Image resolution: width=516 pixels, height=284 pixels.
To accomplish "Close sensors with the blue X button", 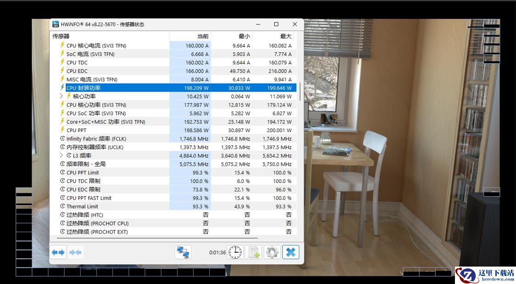I will click(x=291, y=252).
